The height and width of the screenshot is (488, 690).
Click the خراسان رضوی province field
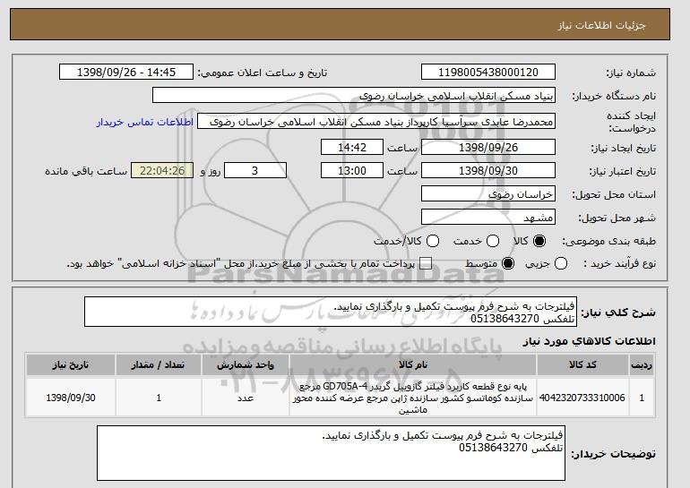coord(488,194)
